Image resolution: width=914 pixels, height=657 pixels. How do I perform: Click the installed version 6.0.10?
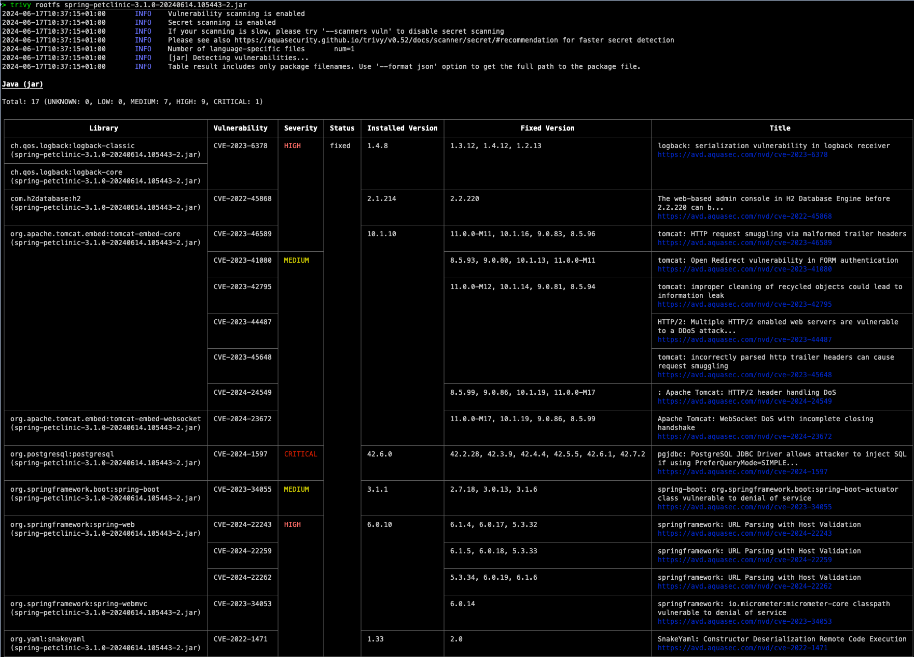380,525
